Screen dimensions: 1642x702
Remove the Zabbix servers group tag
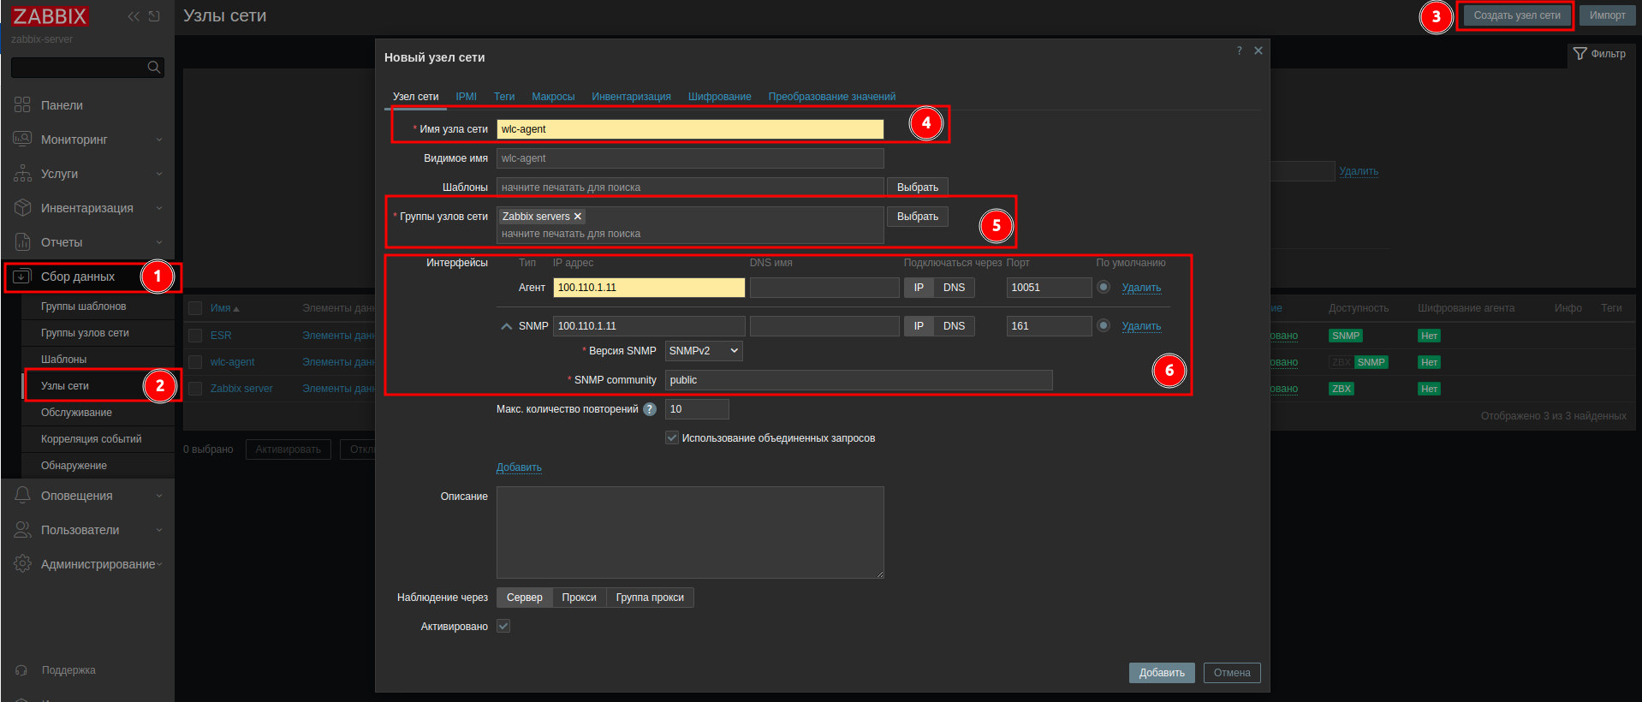578,217
